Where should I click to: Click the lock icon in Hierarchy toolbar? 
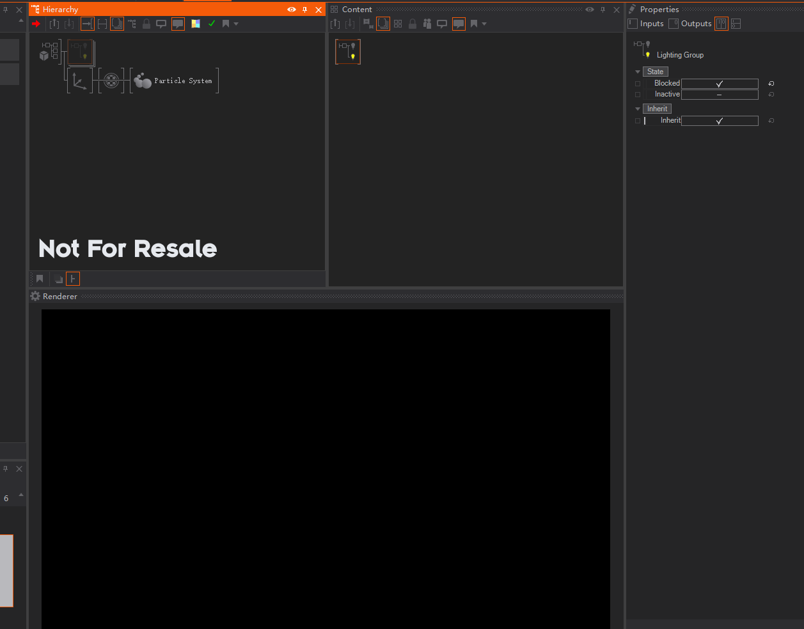tap(146, 24)
